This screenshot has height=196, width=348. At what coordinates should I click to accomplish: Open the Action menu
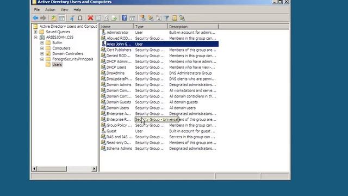click(50, 10)
